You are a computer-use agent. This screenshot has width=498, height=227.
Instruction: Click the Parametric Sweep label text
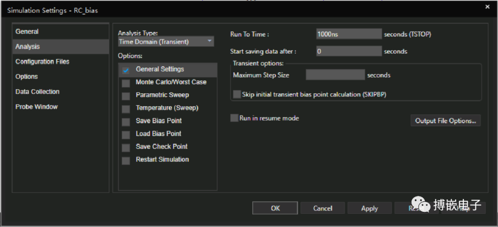[162, 95]
